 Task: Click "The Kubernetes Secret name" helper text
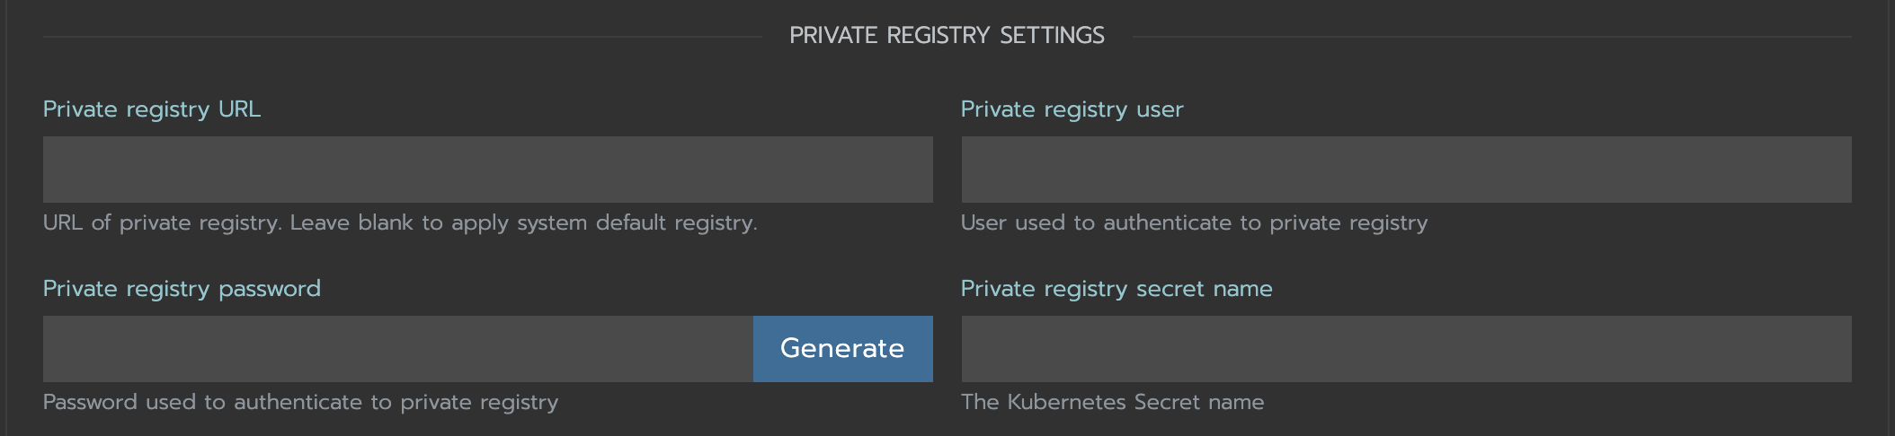tap(1112, 402)
